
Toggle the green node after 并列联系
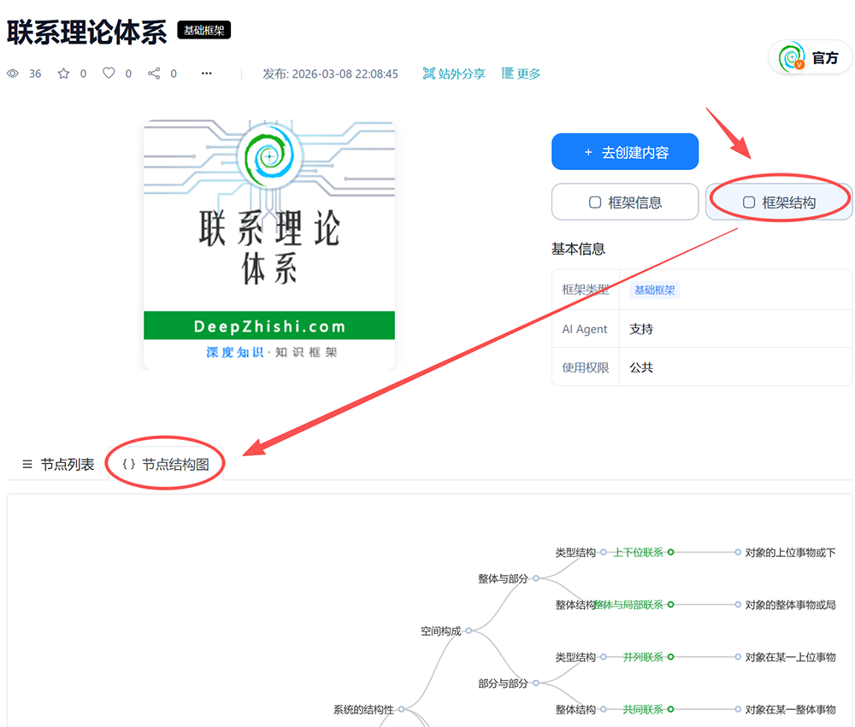[670, 657]
